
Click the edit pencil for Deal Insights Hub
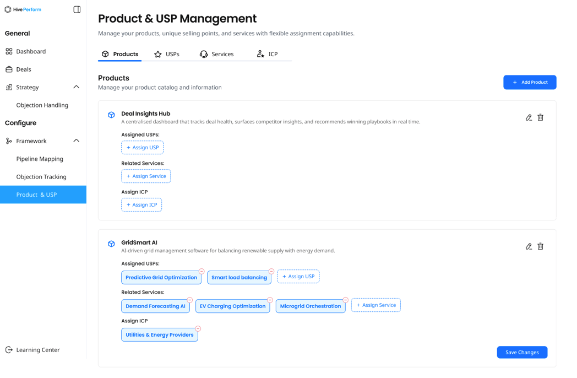(x=529, y=117)
